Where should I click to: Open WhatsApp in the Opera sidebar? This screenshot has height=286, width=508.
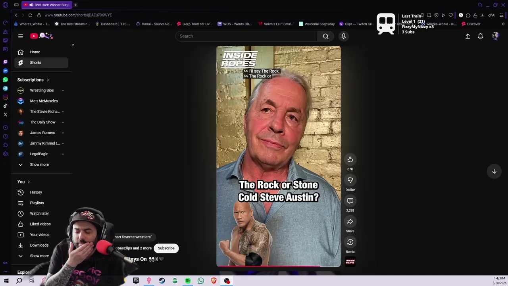5,79
